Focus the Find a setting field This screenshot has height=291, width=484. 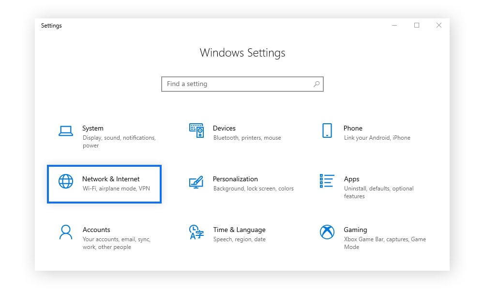pos(242,84)
